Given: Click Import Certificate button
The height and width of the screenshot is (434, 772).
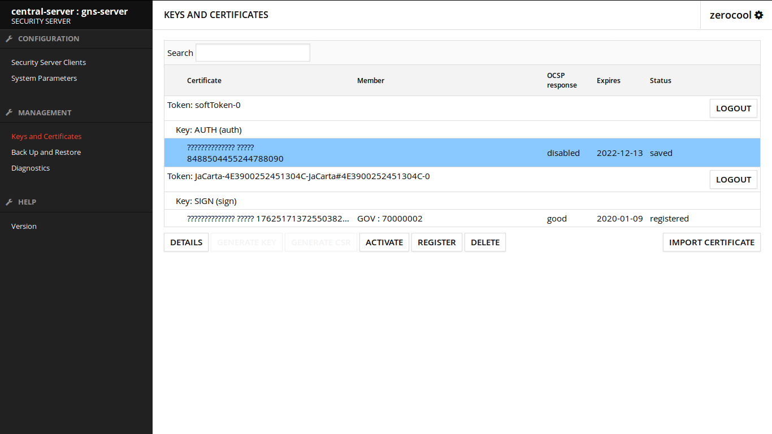Looking at the screenshot, I should coord(712,242).
